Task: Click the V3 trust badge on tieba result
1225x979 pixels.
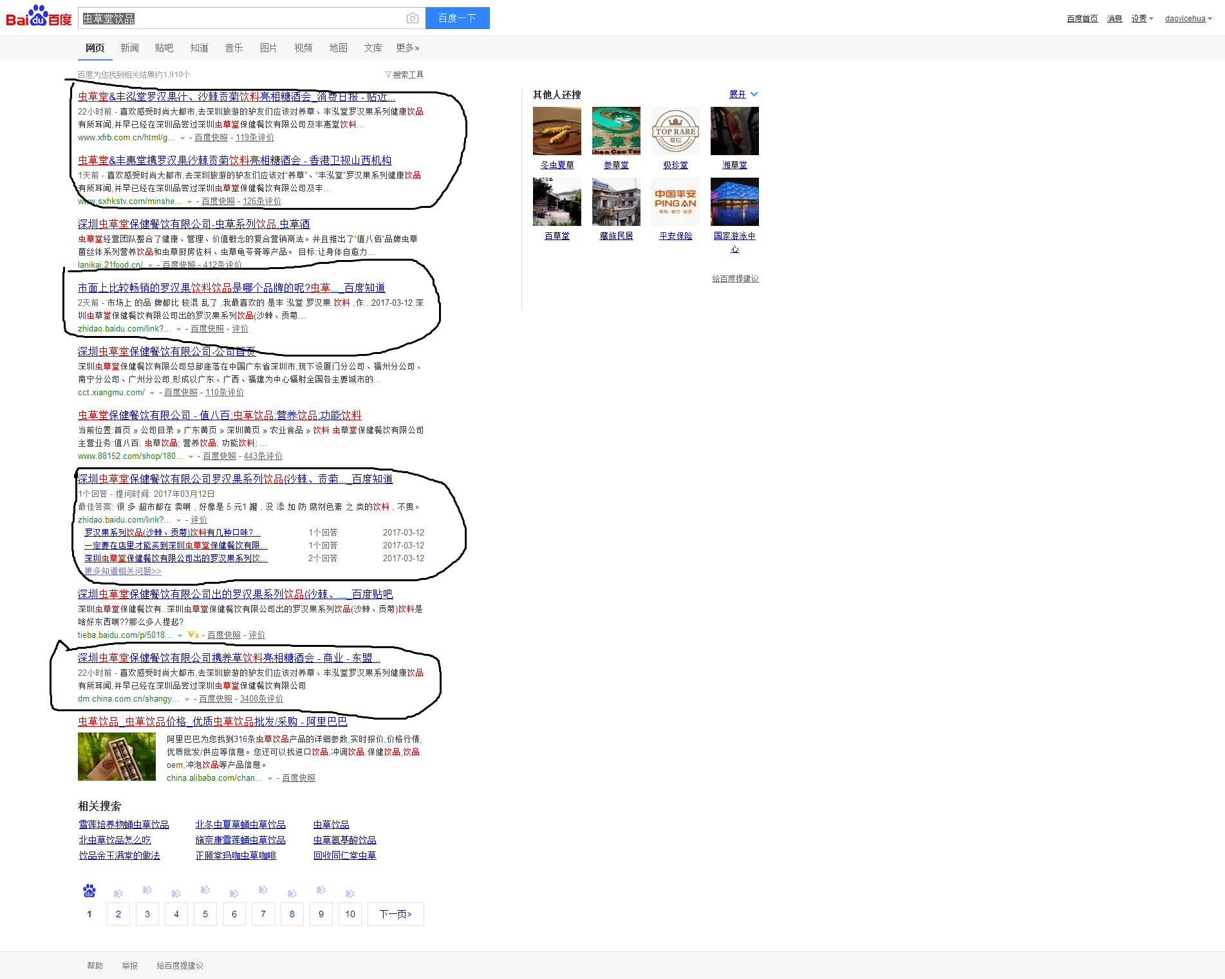Action: click(193, 635)
